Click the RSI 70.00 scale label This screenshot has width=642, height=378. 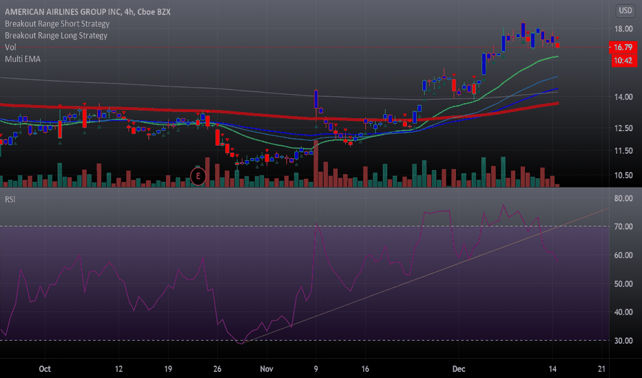click(x=623, y=226)
